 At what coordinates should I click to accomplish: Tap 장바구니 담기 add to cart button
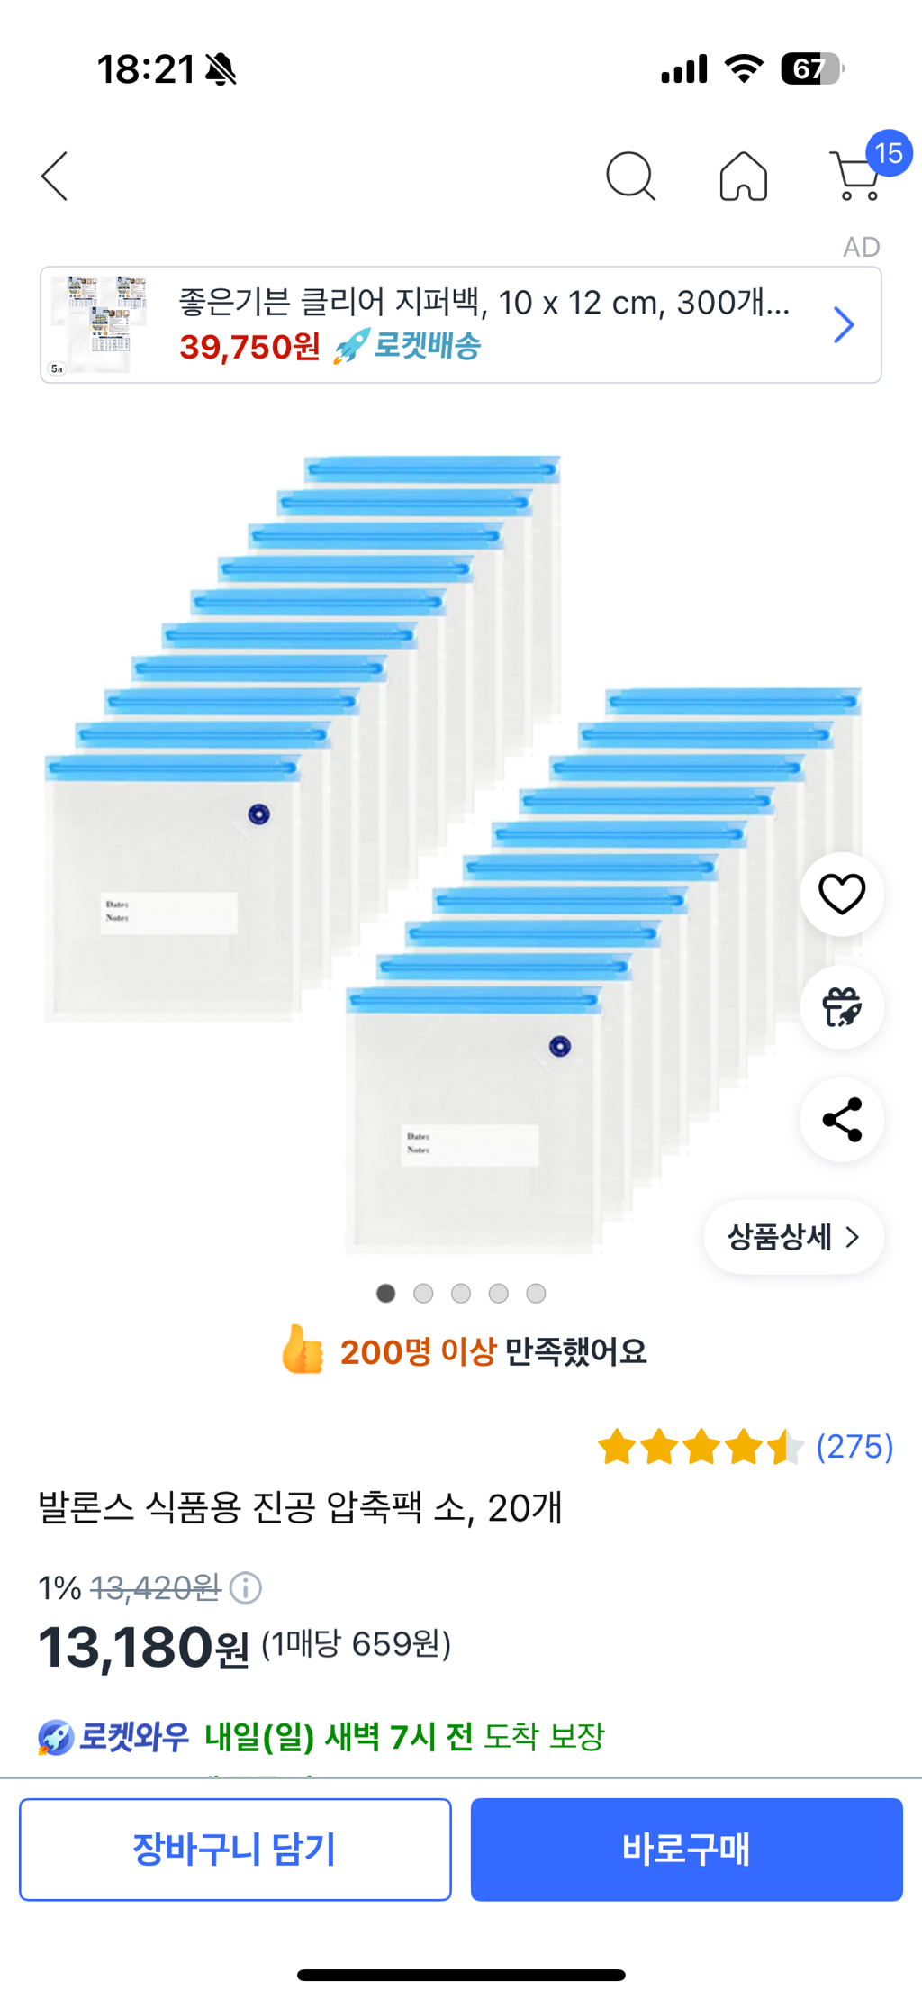pos(235,1850)
